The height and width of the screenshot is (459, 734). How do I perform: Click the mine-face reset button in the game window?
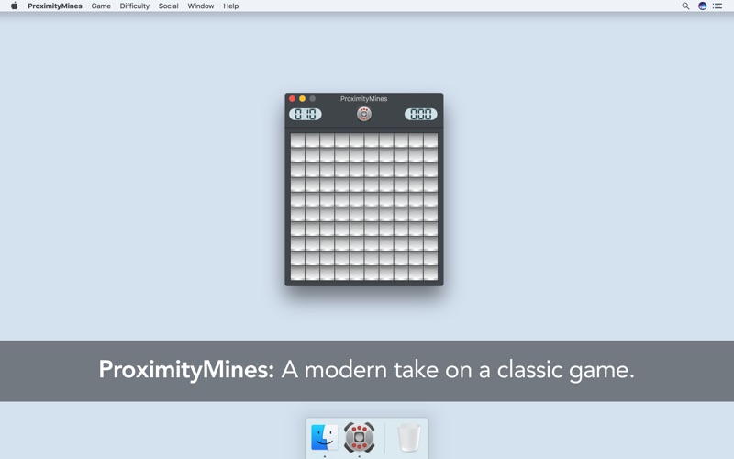coord(363,114)
